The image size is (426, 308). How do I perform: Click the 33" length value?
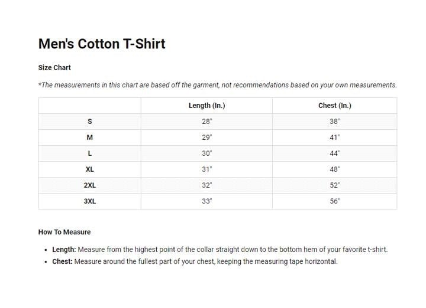206,201
